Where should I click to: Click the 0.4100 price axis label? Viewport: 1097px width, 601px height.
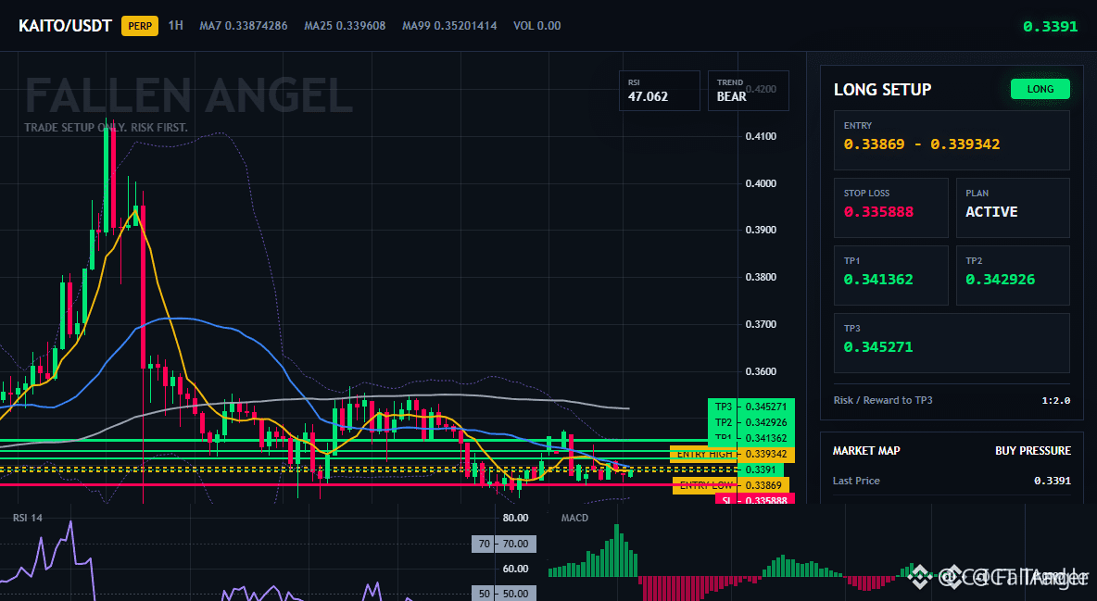761,136
